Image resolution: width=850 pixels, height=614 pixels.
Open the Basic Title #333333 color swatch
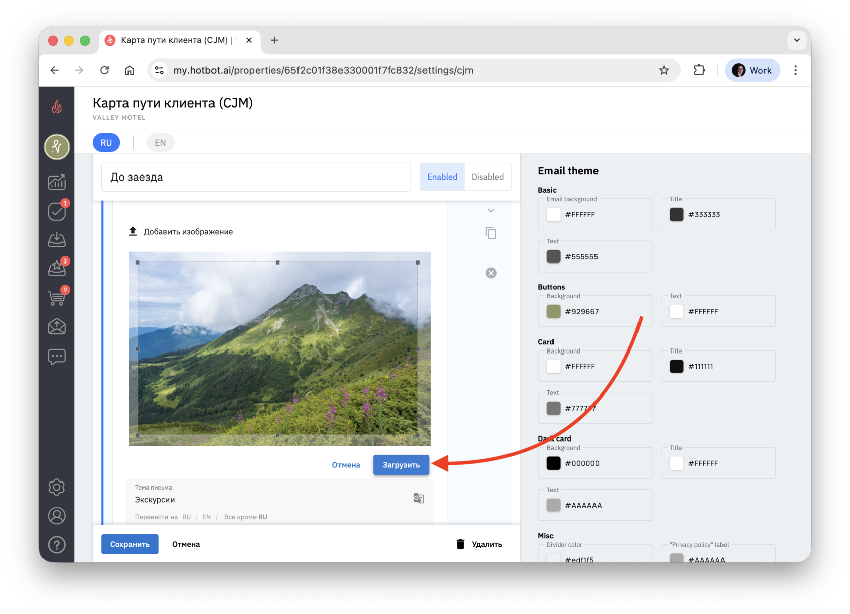tap(676, 214)
